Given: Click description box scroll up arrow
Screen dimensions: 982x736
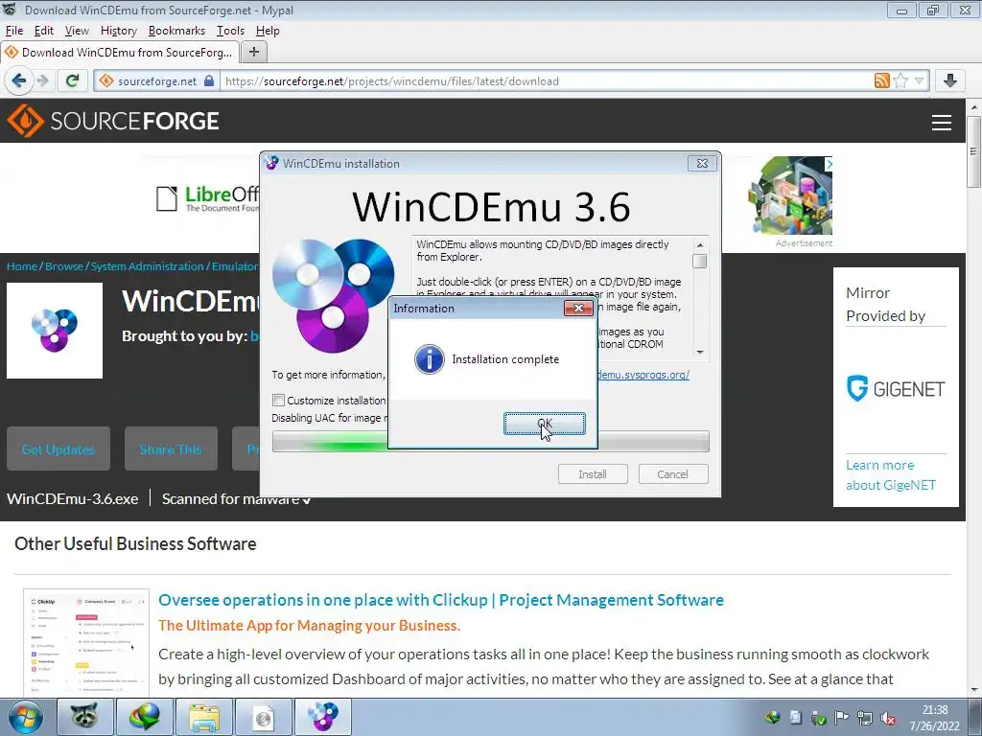Looking at the screenshot, I should point(700,244).
